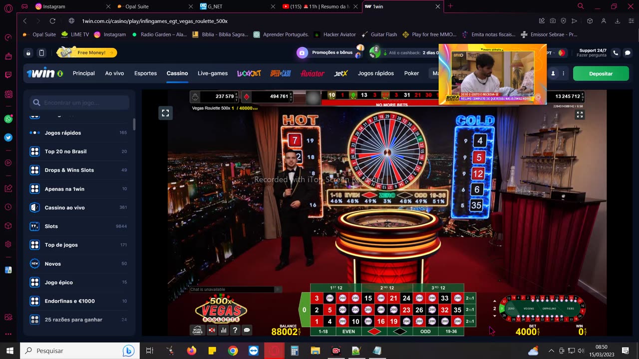The width and height of the screenshot is (639, 359).
Task: Enter fullscreen via game's top-left expand icon
Action: (x=165, y=113)
